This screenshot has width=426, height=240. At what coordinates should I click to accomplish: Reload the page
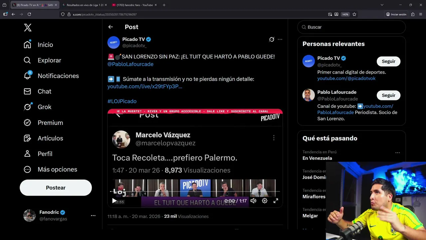[x=29, y=14]
